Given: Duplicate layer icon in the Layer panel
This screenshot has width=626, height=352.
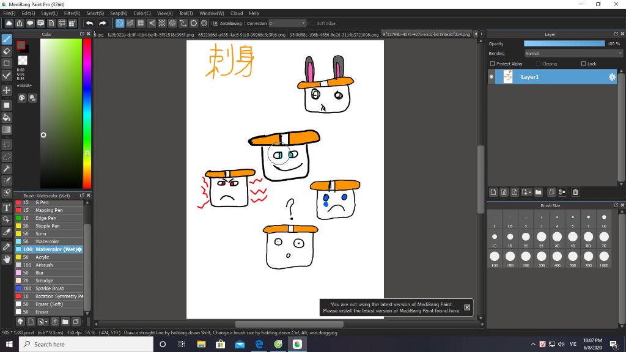Looking at the screenshot, I should [551, 193].
